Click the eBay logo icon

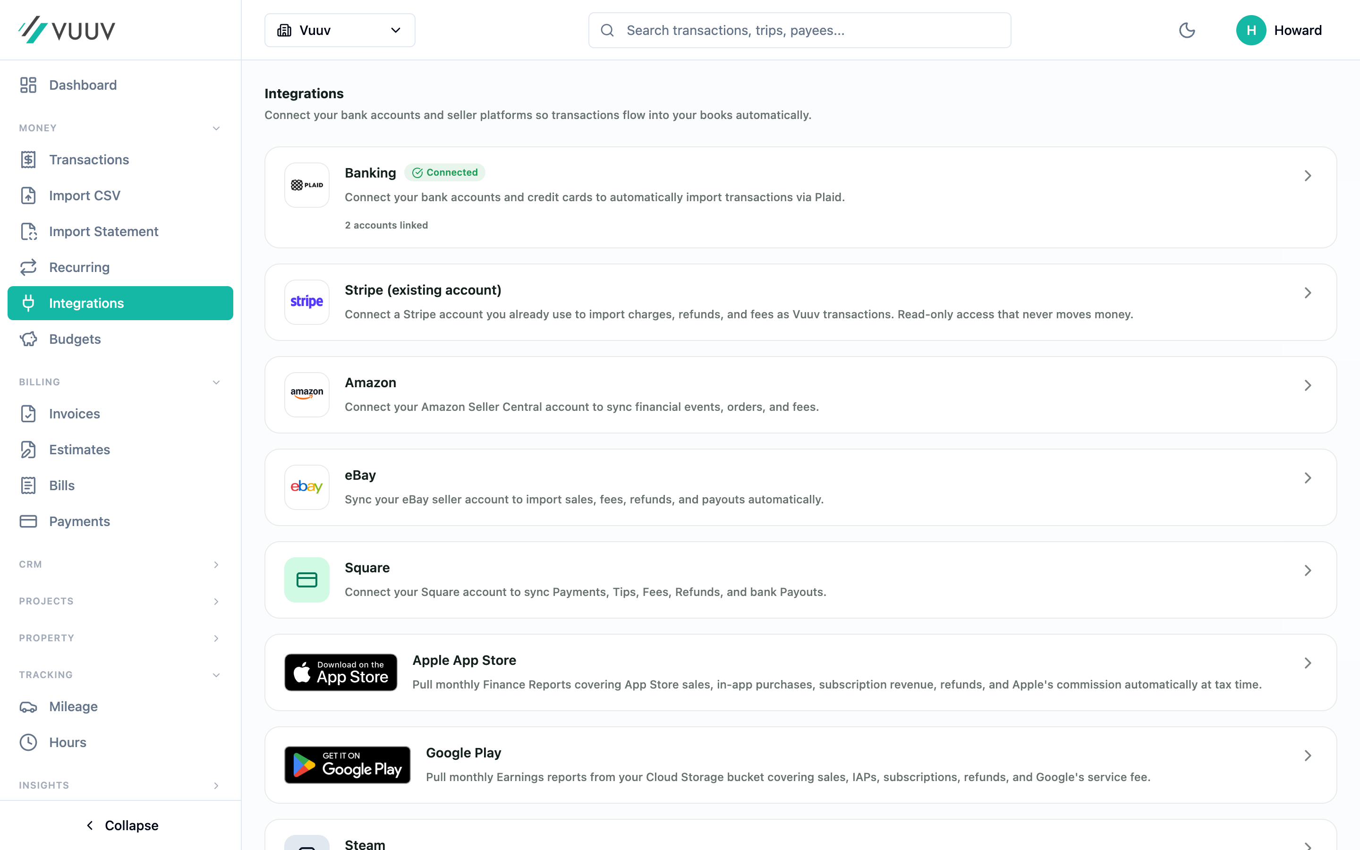click(307, 487)
